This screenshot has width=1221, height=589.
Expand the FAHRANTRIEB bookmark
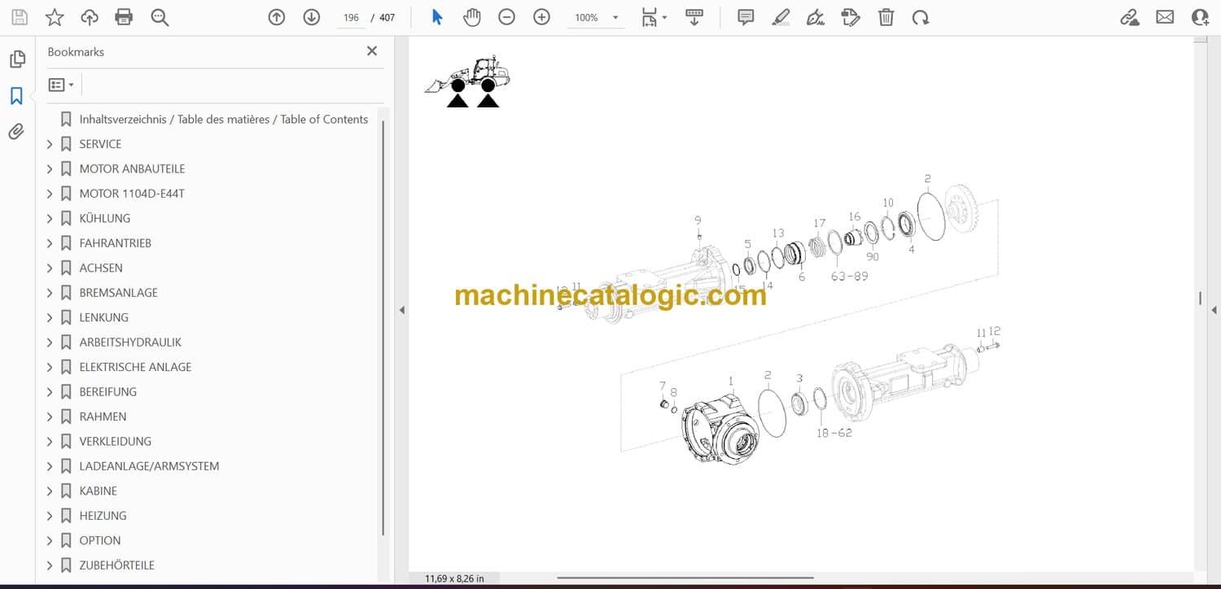50,243
